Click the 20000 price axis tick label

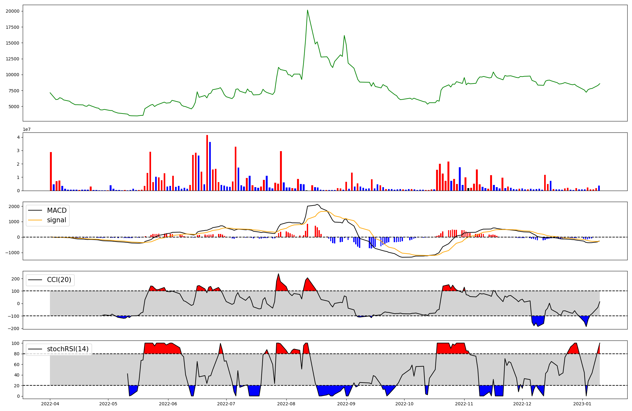[x=12, y=11]
